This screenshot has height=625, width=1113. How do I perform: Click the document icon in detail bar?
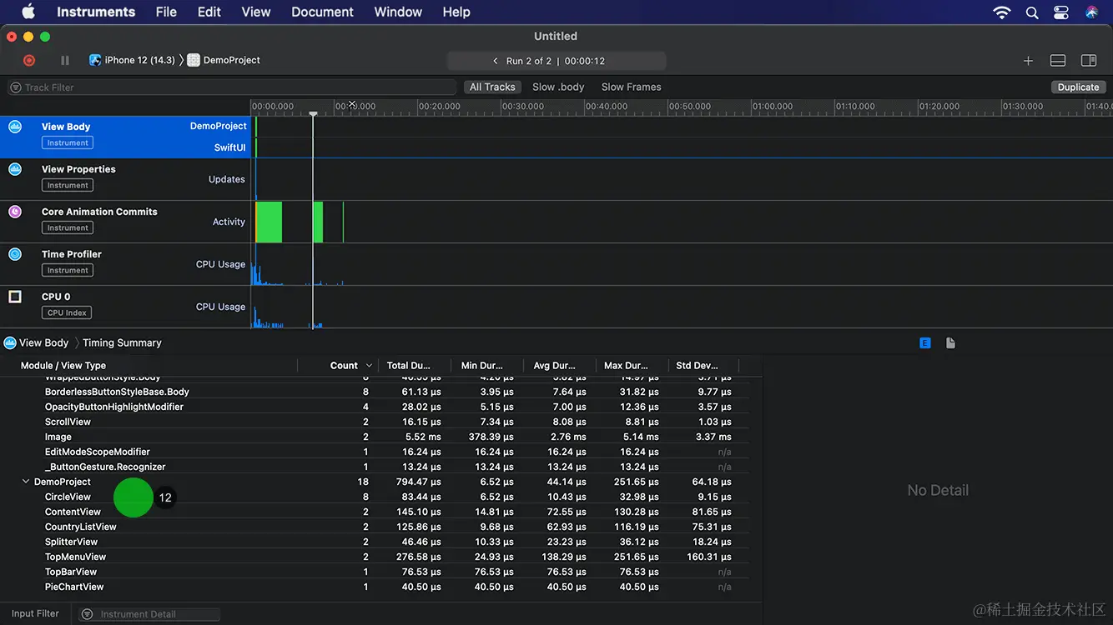(950, 343)
